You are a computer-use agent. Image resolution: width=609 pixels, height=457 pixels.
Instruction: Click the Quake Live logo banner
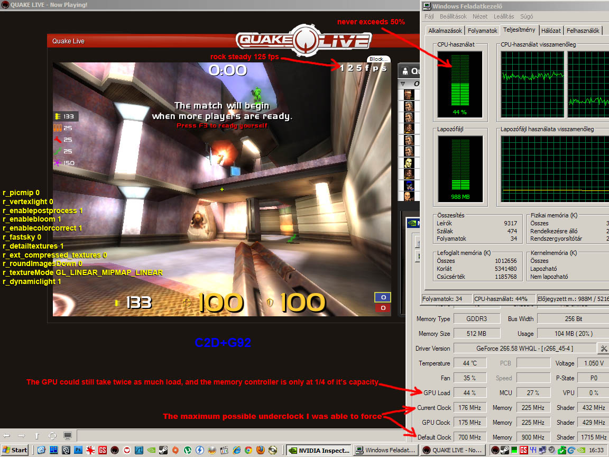[x=303, y=40]
